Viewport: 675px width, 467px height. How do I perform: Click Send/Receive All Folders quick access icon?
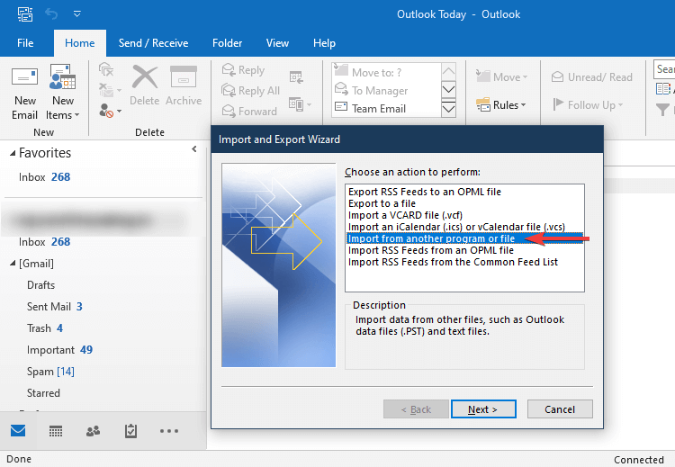25,14
